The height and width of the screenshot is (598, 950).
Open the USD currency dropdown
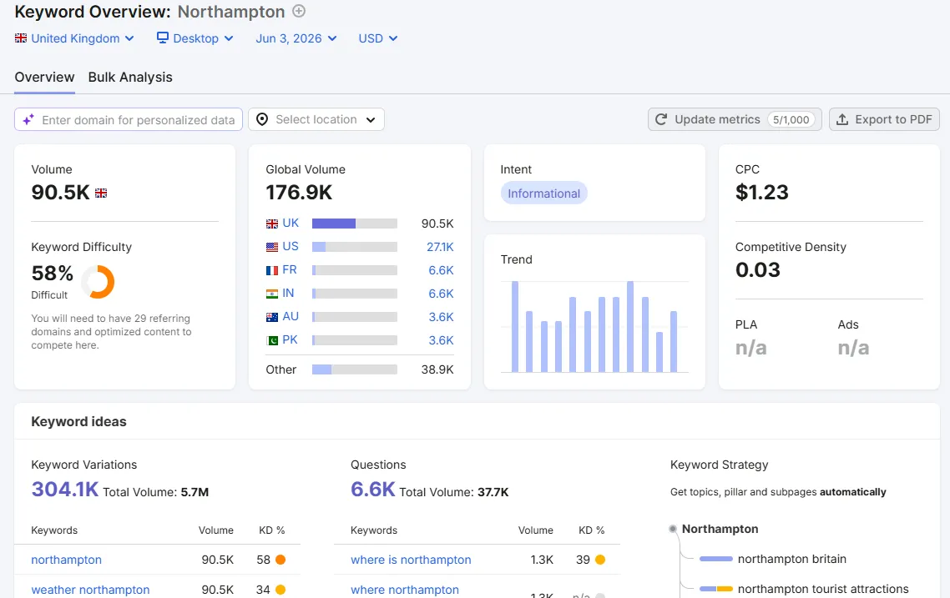click(378, 38)
